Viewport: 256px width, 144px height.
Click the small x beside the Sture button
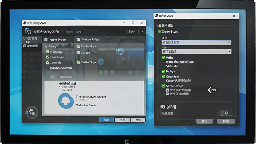[142, 31]
